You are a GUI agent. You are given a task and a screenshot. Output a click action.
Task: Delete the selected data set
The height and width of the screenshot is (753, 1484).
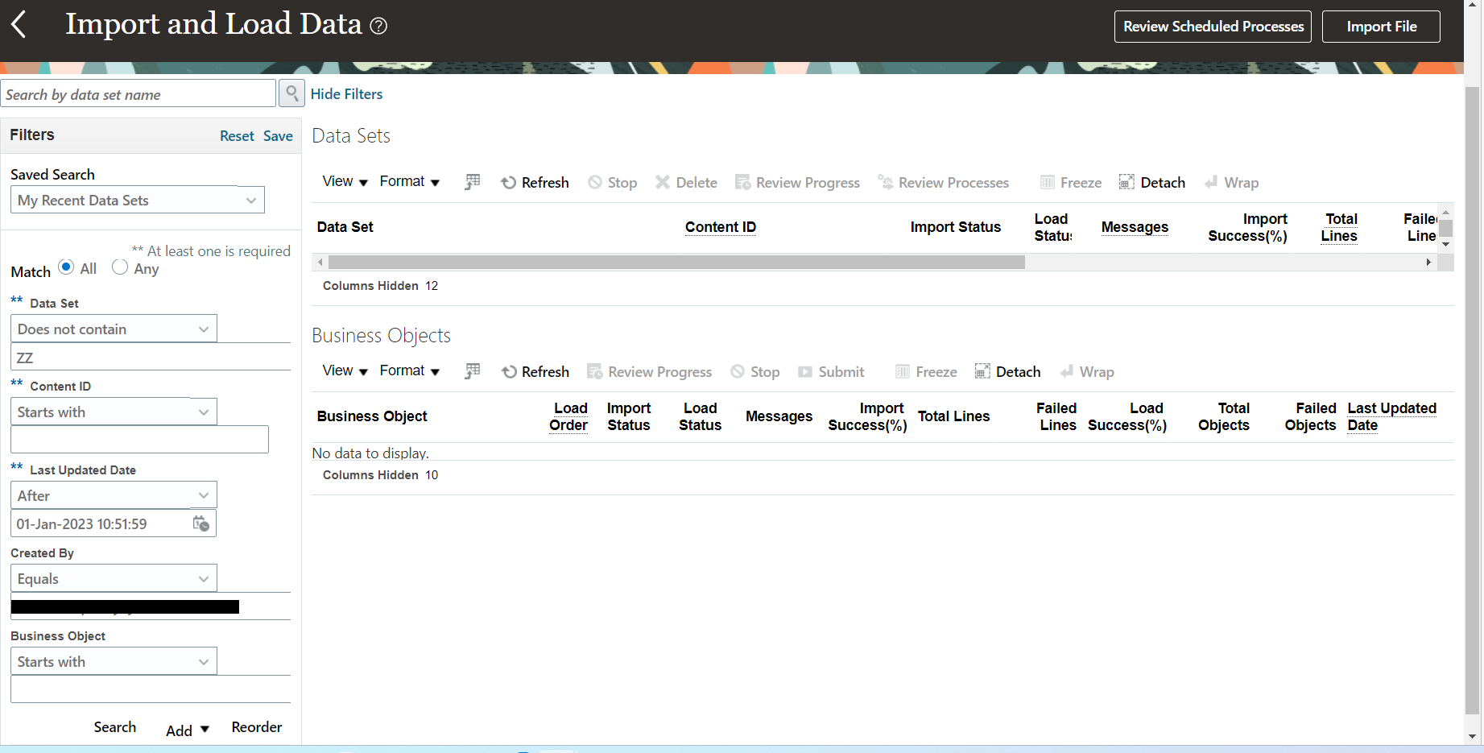coord(685,182)
